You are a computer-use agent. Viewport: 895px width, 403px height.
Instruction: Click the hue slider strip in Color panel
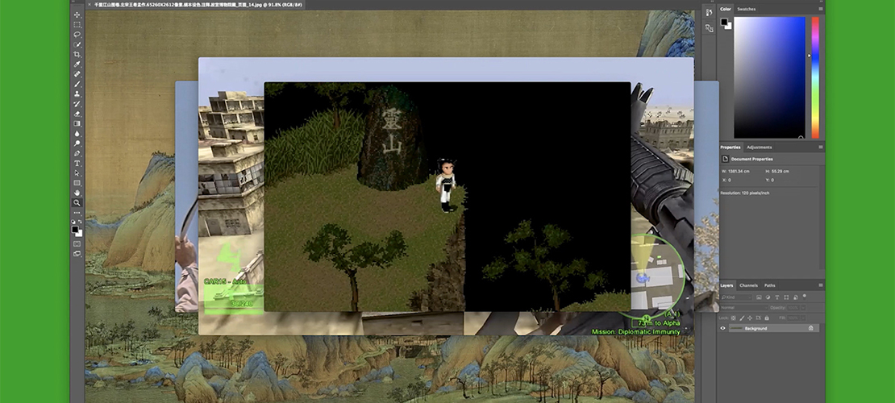[x=815, y=77]
